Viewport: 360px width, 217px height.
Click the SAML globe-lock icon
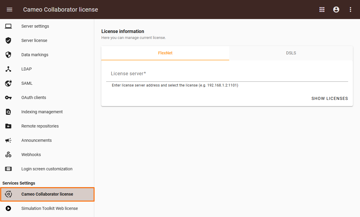pyautogui.click(x=8, y=83)
